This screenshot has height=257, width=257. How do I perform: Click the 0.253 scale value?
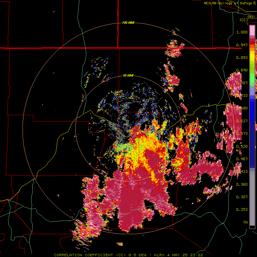pyautogui.click(x=242, y=210)
